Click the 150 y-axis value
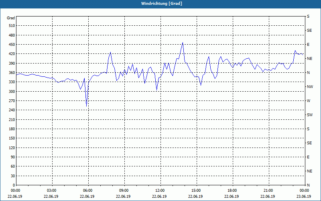The width and height of the screenshot is (321, 201). (x=12, y=138)
